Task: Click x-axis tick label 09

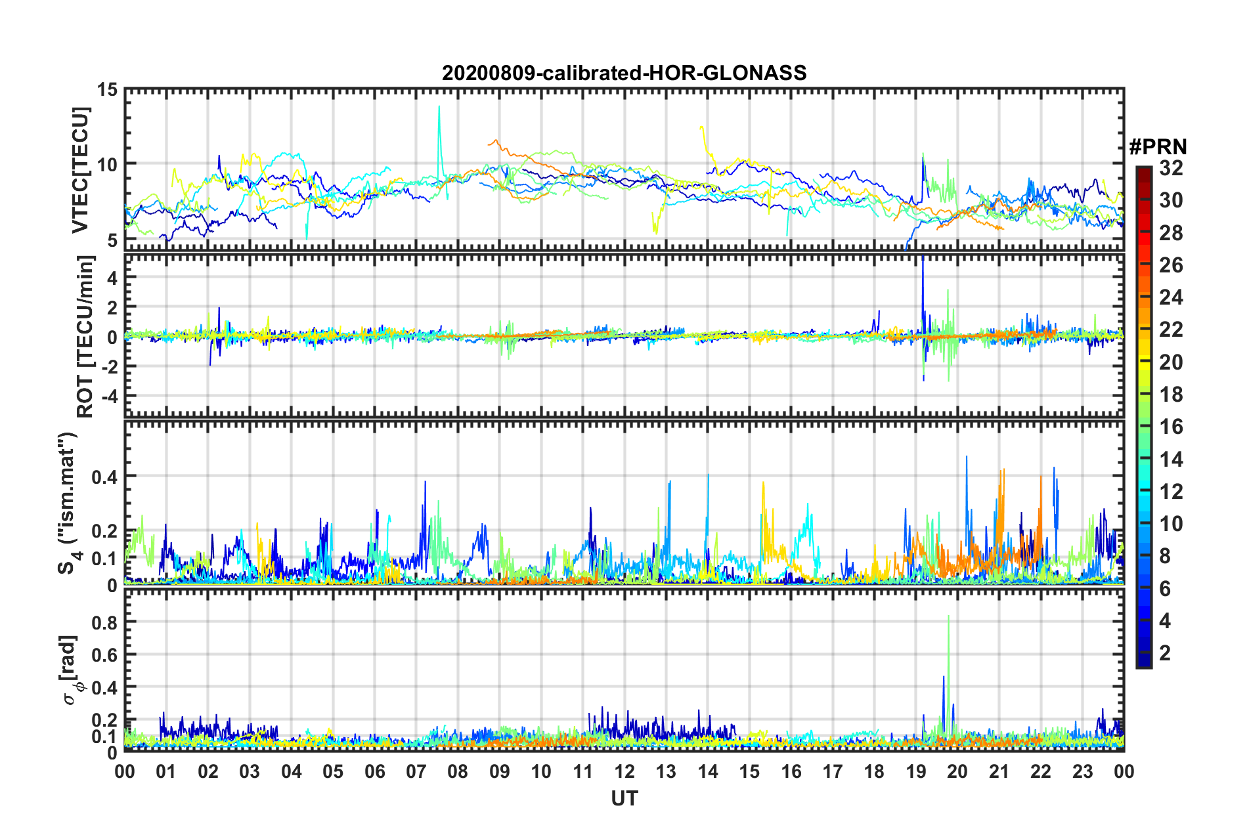Action: point(500,771)
